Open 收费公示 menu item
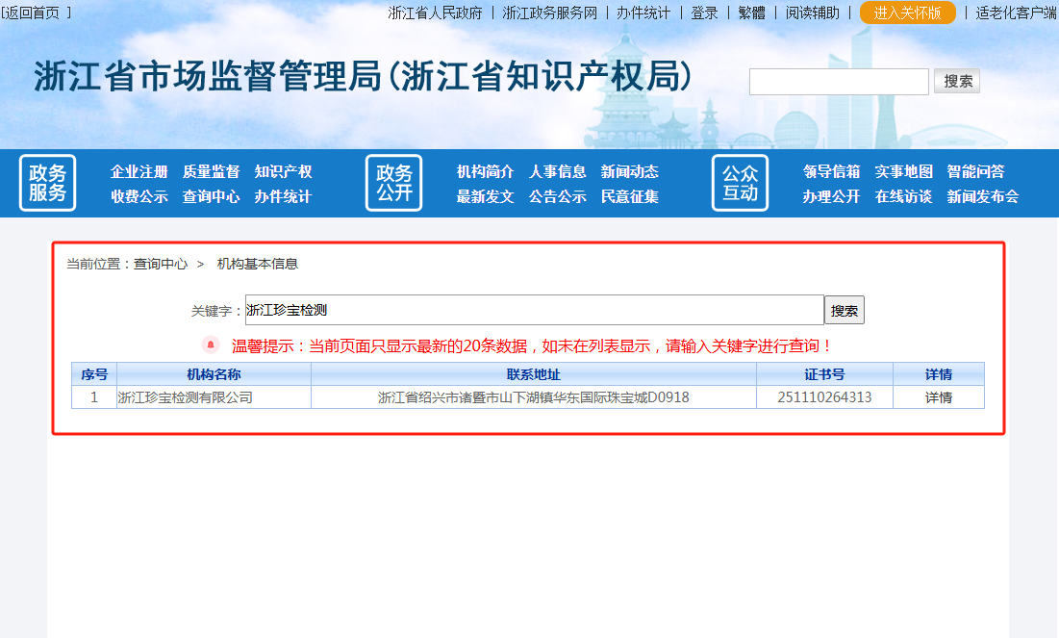The image size is (1059, 638). [x=139, y=196]
